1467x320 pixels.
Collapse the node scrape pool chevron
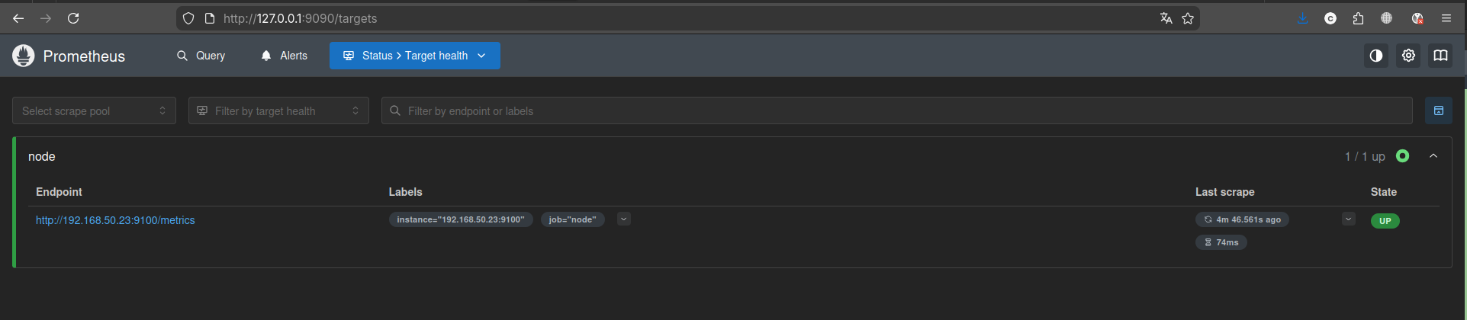click(1433, 156)
